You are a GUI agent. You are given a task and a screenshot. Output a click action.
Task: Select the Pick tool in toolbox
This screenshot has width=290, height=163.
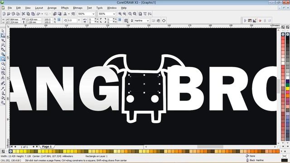click(x=3, y=31)
